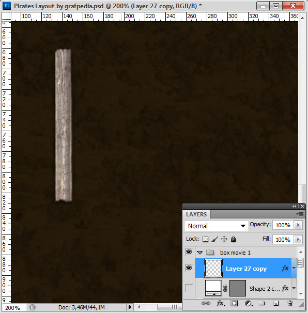Select the LAYERS tab
The image size is (308, 313).
click(x=196, y=214)
